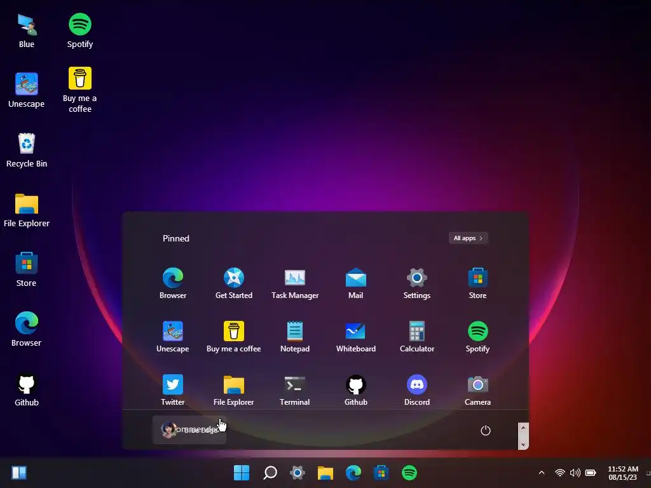
Task: Select the Unescape desktop shortcut
Action: tap(27, 90)
